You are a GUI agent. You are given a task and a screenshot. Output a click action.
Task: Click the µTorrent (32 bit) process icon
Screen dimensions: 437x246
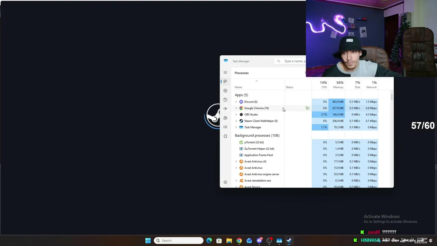pyautogui.click(x=241, y=142)
